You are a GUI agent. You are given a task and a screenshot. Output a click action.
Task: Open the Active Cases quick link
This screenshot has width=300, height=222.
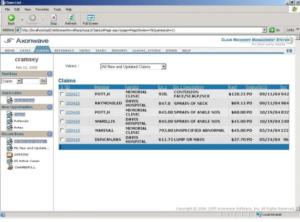[24, 100]
